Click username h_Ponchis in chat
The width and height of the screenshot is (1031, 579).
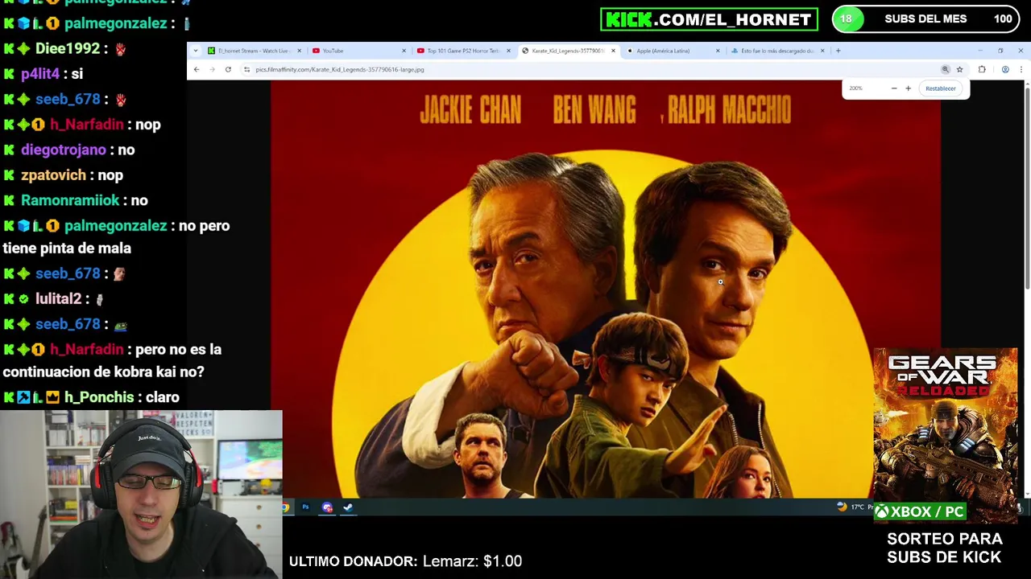pos(101,397)
